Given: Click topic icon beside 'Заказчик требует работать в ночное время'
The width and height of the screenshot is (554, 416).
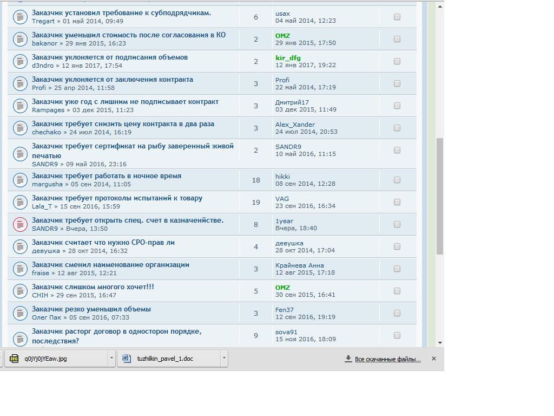Looking at the screenshot, I should click(x=20, y=180).
